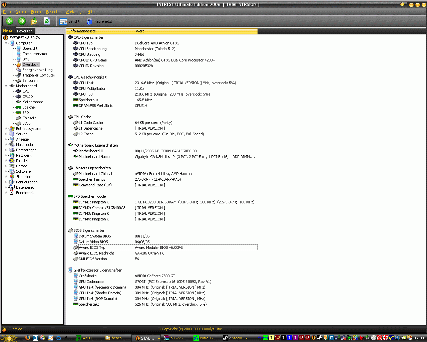Click the Software icon in tree
This screenshot has width=427, height=342.
coord(12,171)
